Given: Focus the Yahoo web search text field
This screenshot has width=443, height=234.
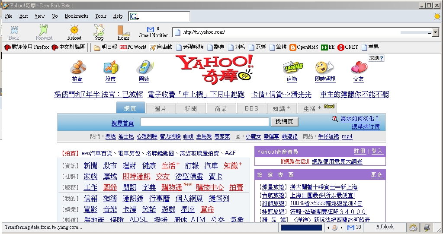Looking at the screenshot, I should pos(205,122).
